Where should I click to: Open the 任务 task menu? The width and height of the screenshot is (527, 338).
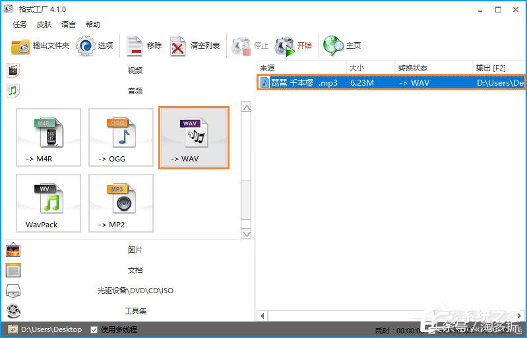point(20,24)
